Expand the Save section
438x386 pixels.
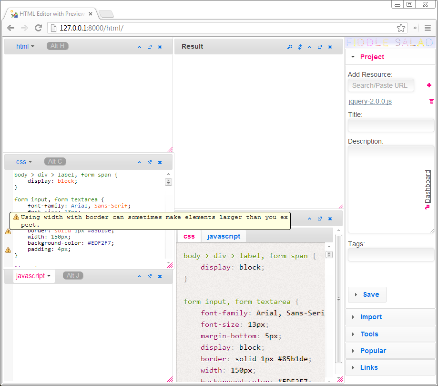click(367, 294)
